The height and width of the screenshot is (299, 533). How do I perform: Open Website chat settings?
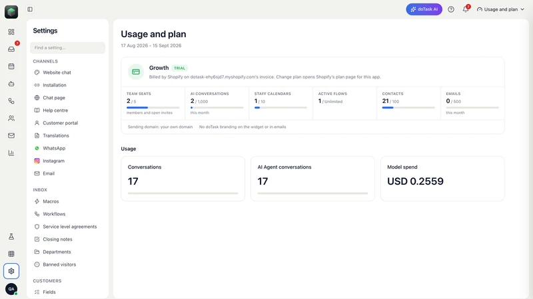point(68,72)
